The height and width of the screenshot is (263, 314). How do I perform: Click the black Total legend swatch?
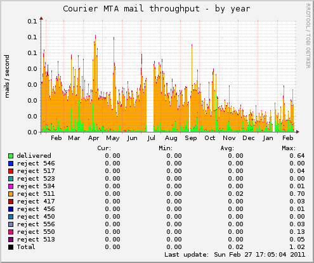tap(11, 247)
